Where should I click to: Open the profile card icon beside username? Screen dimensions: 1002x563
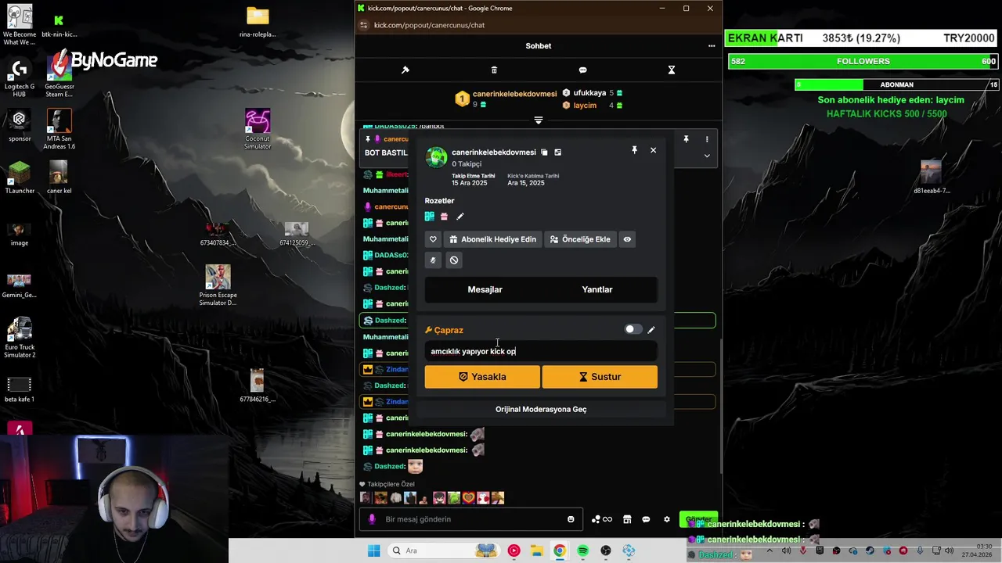tap(557, 152)
